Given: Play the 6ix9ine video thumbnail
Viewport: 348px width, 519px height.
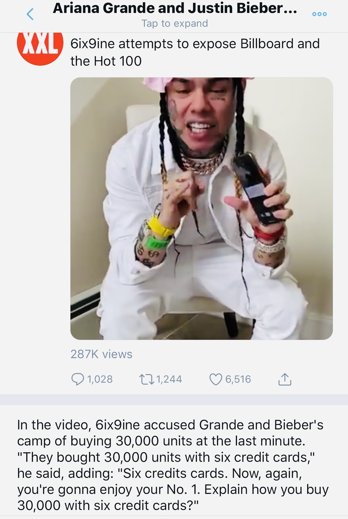Looking at the screenshot, I should click(x=201, y=209).
